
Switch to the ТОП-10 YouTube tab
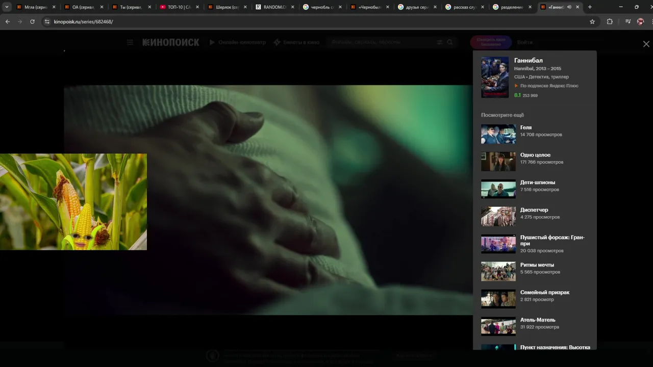click(x=179, y=7)
